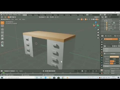Open the Options dropdown in viewport
The image size is (120, 90).
click(97, 17)
